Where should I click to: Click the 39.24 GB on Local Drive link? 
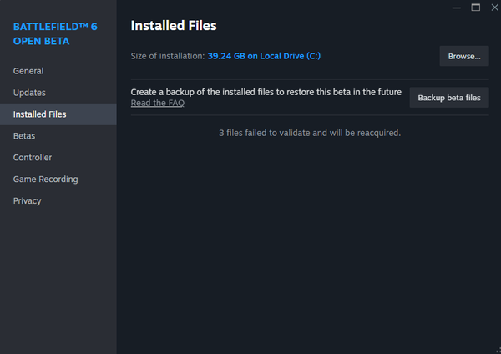264,56
